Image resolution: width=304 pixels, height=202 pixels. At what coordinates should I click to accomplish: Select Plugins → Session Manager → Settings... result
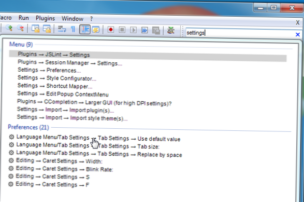pos(70,63)
